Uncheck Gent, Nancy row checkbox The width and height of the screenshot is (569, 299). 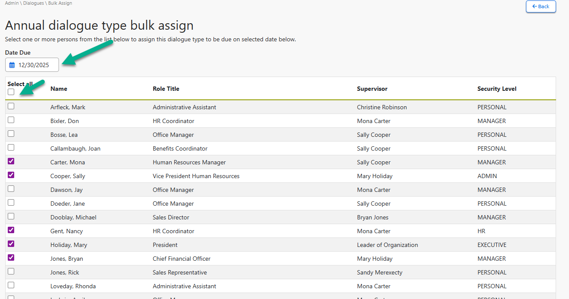coord(11,230)
